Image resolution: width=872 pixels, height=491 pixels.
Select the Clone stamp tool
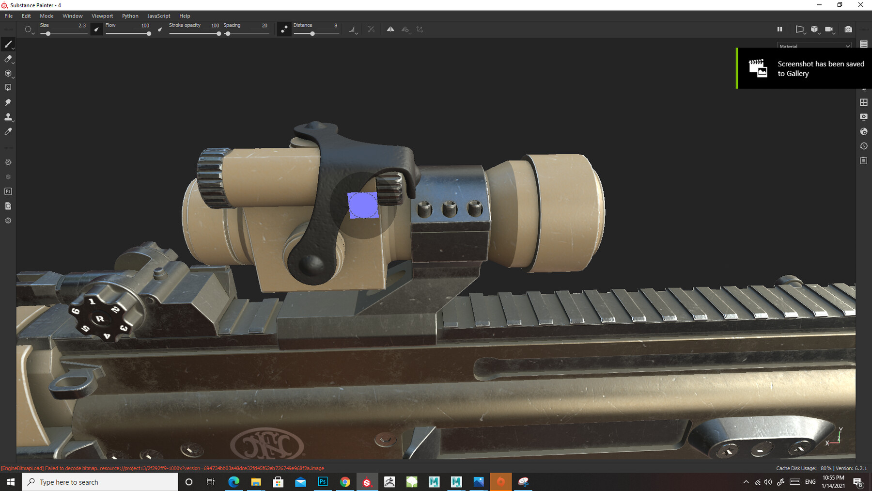(x=8, y=116)
